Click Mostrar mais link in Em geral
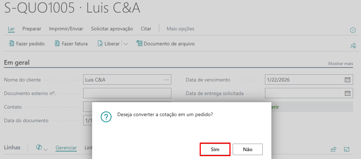Image resolution: width=361 pixels, height=159 pixels. pos(341,64)
